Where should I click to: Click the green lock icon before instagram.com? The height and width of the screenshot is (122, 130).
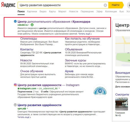19,88
